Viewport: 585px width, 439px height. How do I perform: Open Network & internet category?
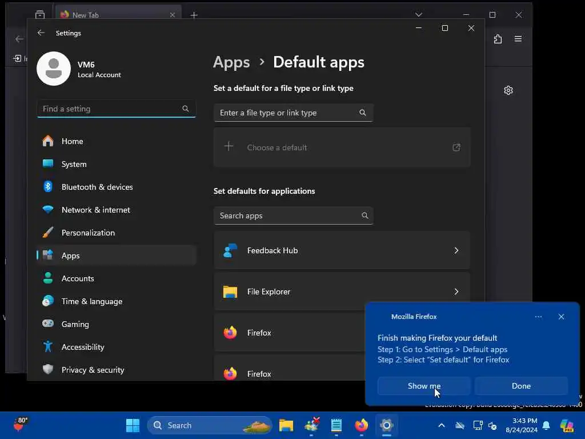coord(116,210)
